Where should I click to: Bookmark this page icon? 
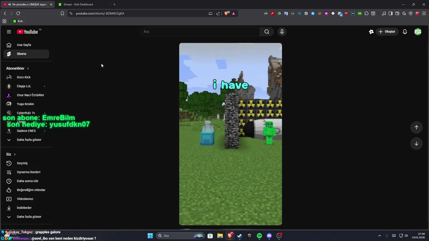pyautogui.click(x=62, y=13)
